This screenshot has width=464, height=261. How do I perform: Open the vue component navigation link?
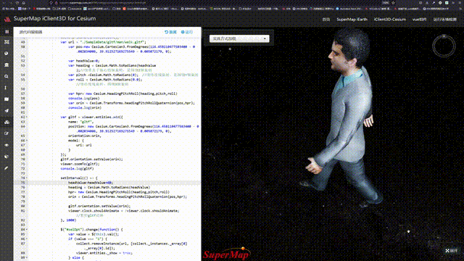pyautogui.click(x=419, y=20)
